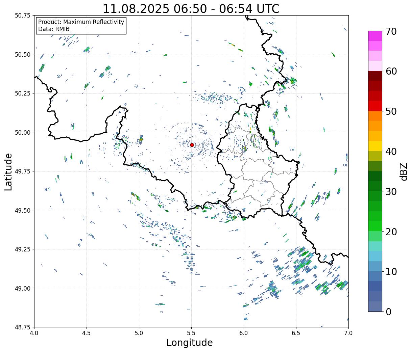Click latitude tick label 50.25
The width and height of the screenshot is (412, 351).
coord(23,93)
